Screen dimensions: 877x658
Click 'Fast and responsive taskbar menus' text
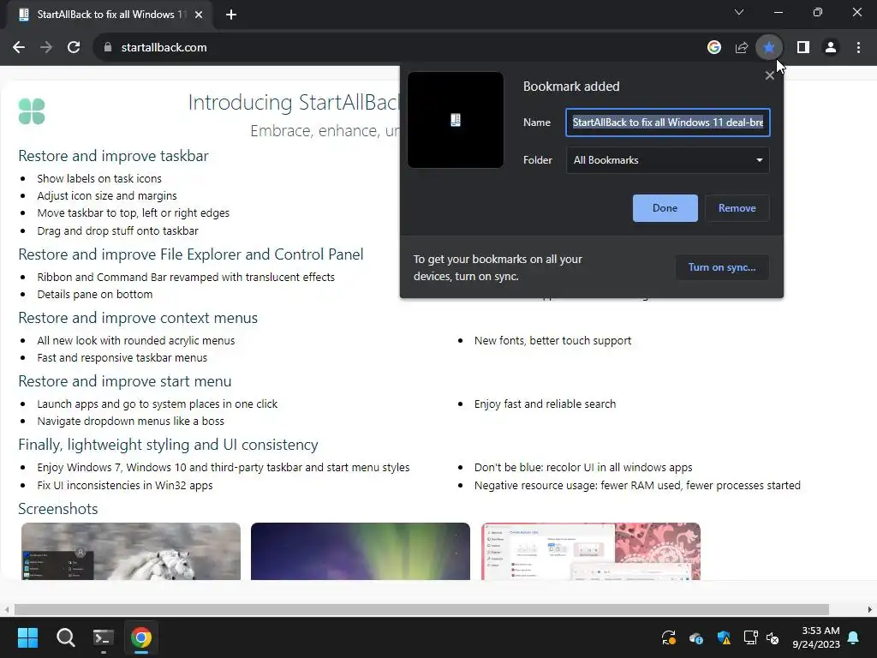(x=122, y=358)
